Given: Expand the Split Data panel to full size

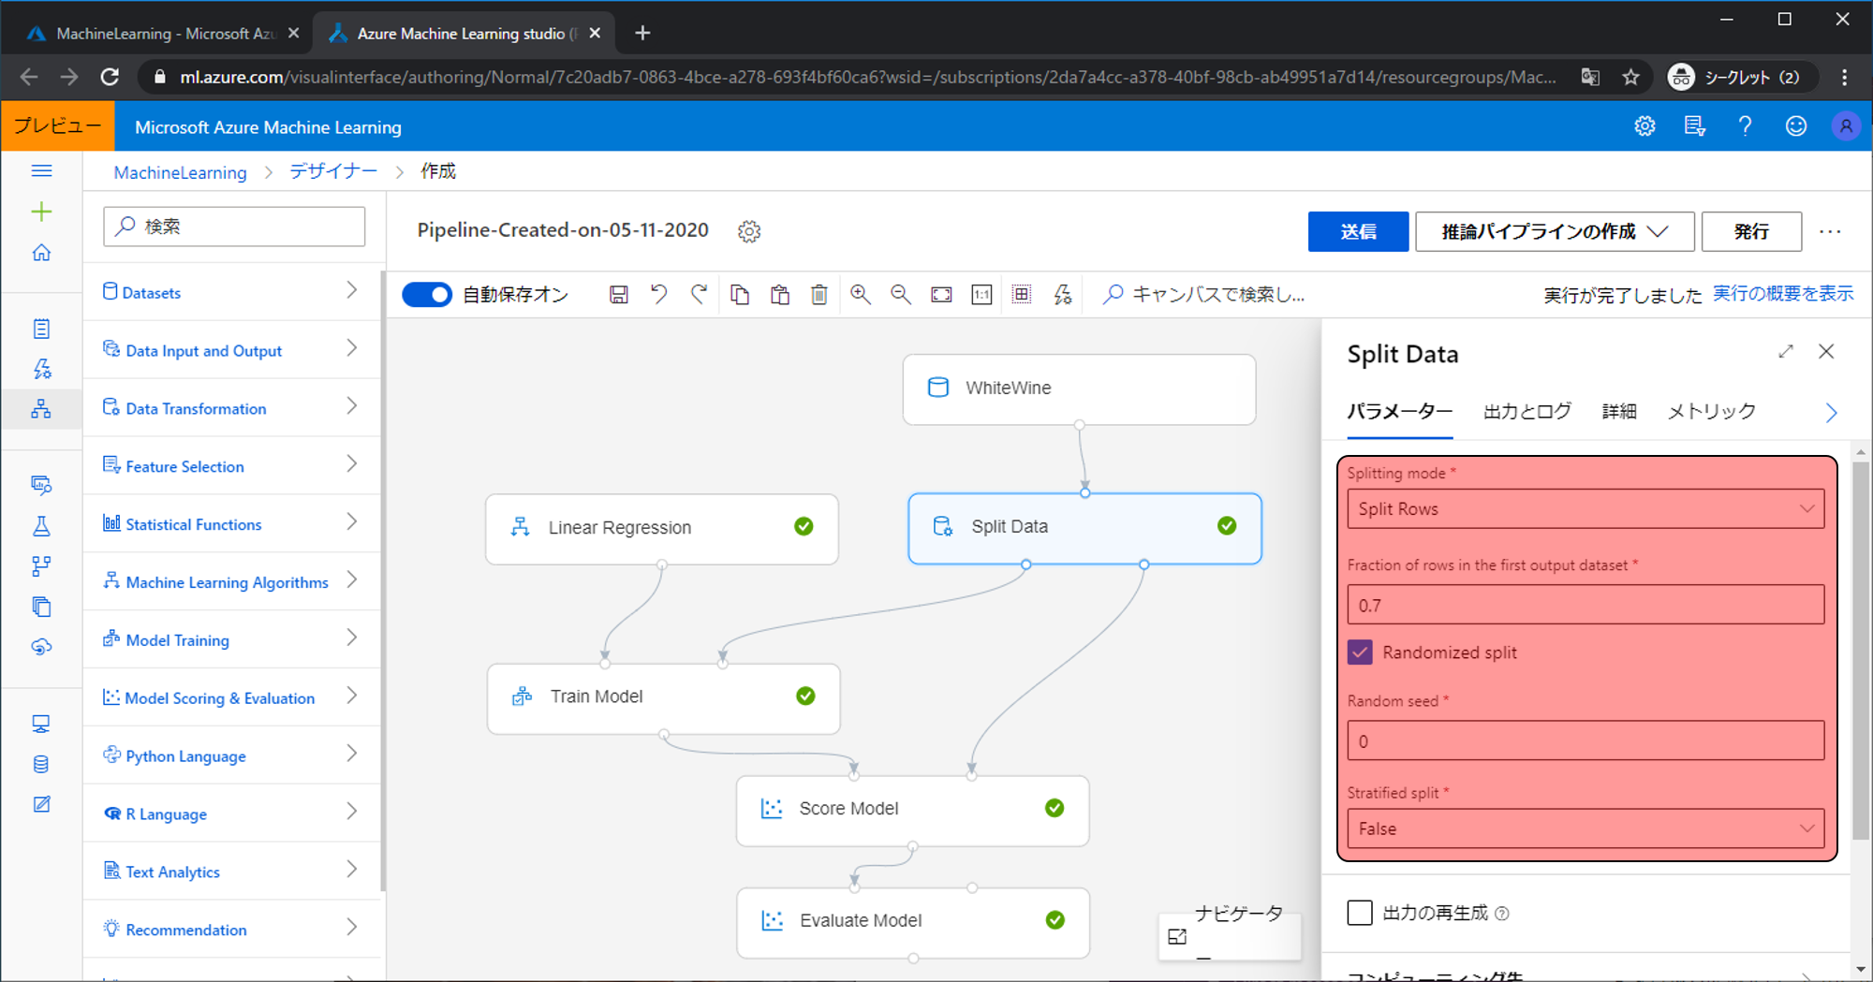Looking at the screenshot, I should click(1785, 352).
